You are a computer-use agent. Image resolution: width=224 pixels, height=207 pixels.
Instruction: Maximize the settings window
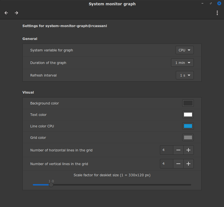[211, 3]
